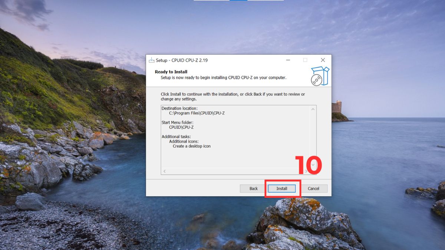Click the 'Additional tasks:' line
Viewport: 445px width, 250px height.
point(176,137)
